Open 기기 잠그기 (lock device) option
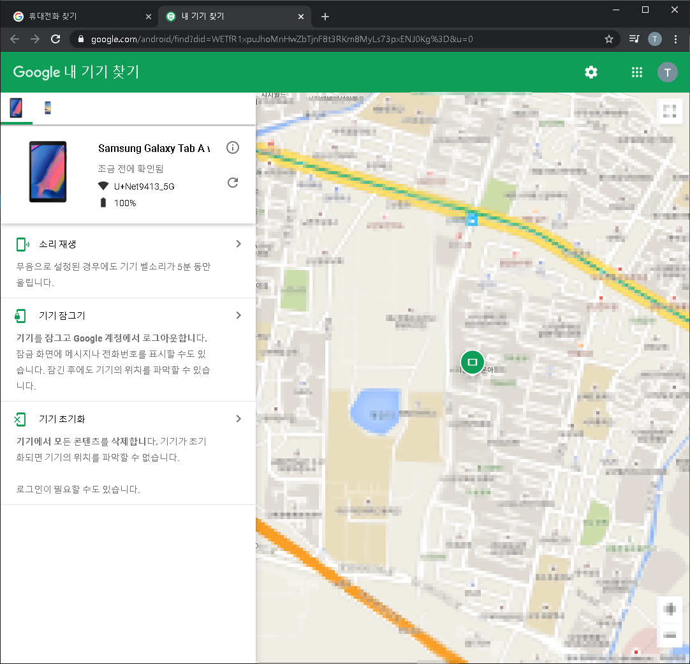Screen dimensions: 690x664 coord(128,350)
